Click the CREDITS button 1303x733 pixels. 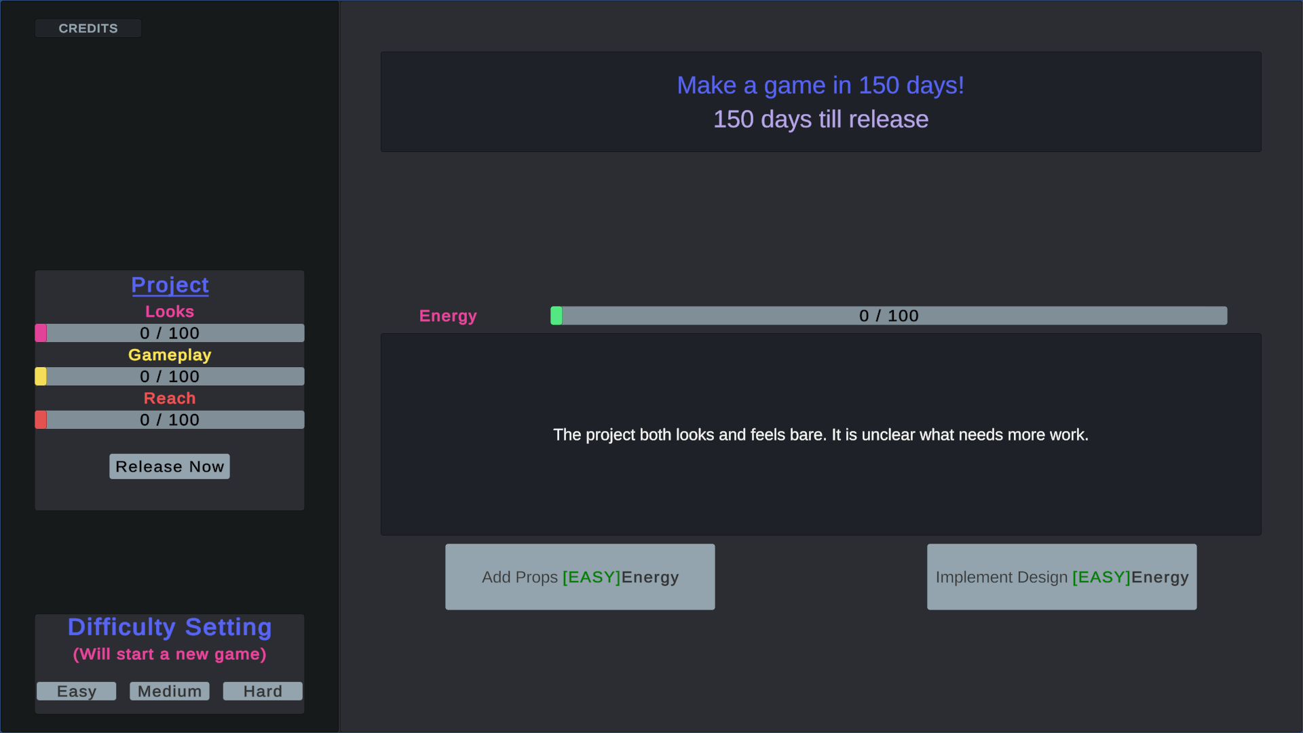click(x=88, y=28)
